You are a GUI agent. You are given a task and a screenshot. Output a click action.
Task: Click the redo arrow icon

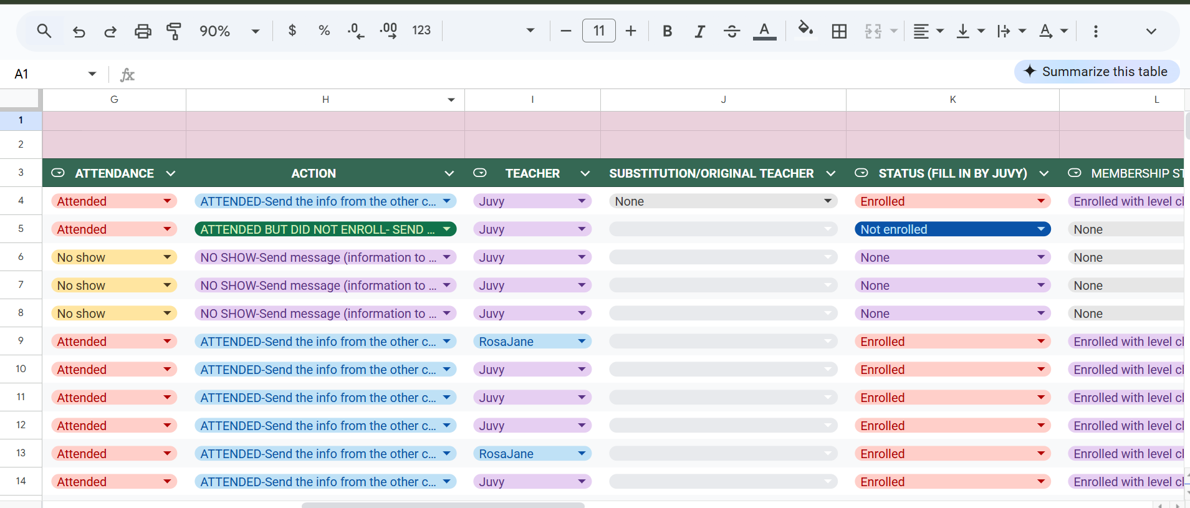pyautogui.click(x=110, y=31)
